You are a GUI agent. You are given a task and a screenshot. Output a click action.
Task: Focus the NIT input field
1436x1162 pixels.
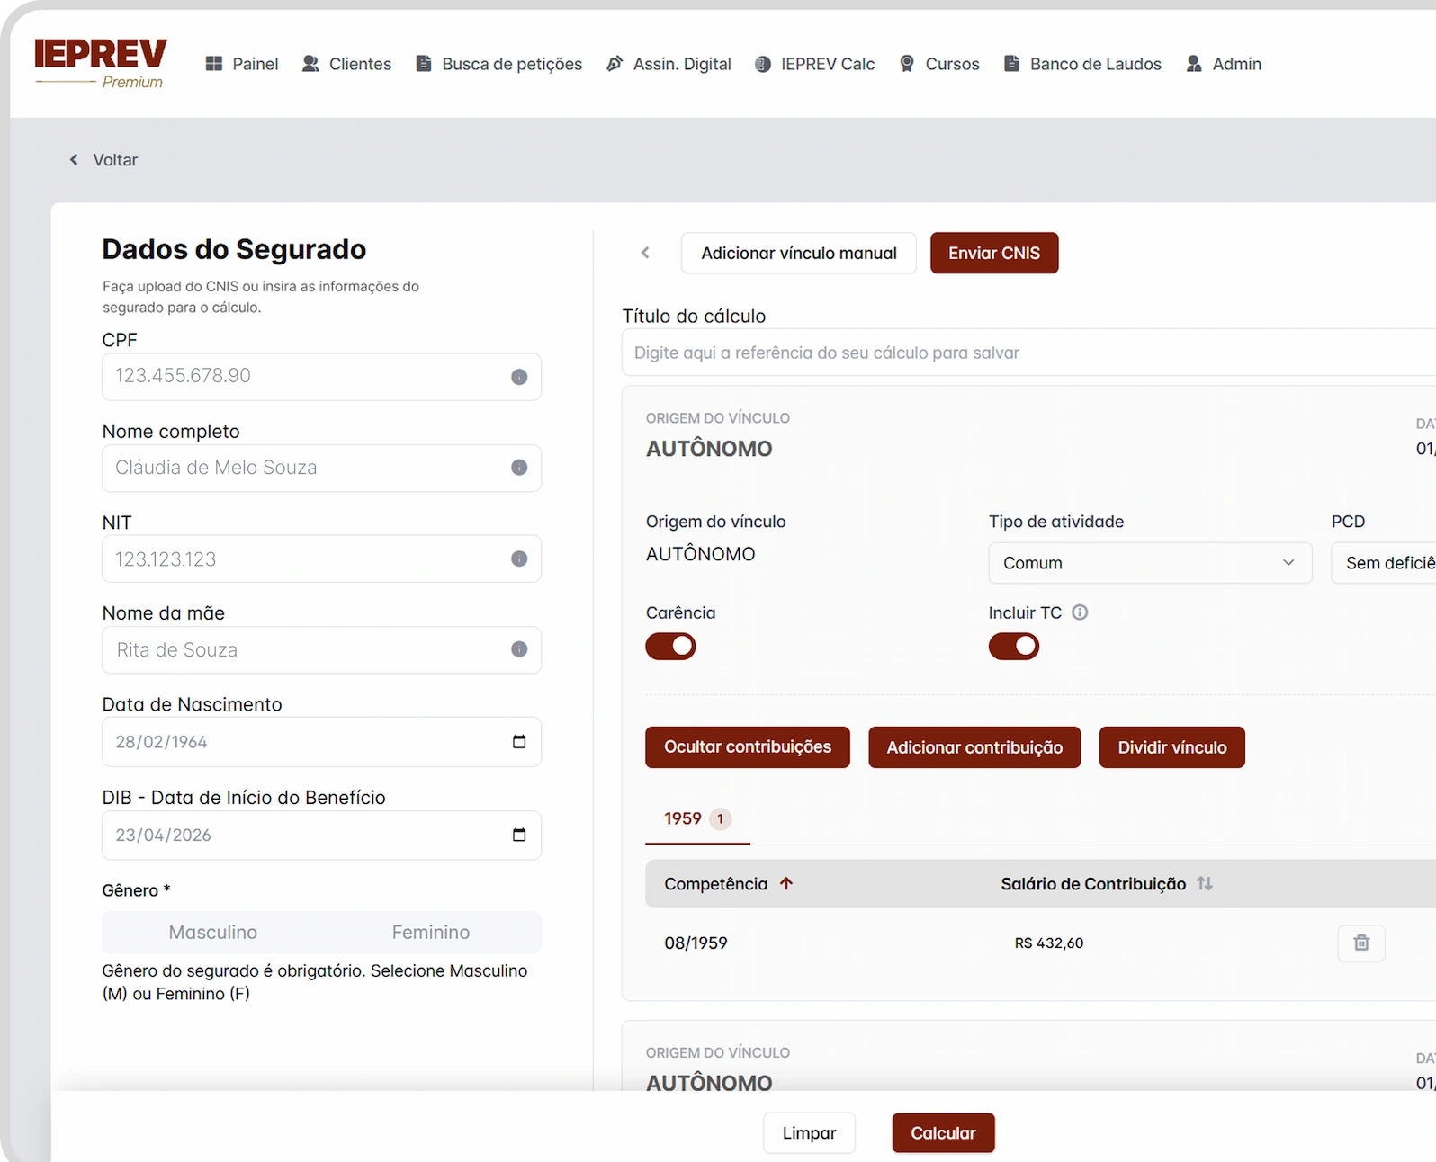pos(322,559)
